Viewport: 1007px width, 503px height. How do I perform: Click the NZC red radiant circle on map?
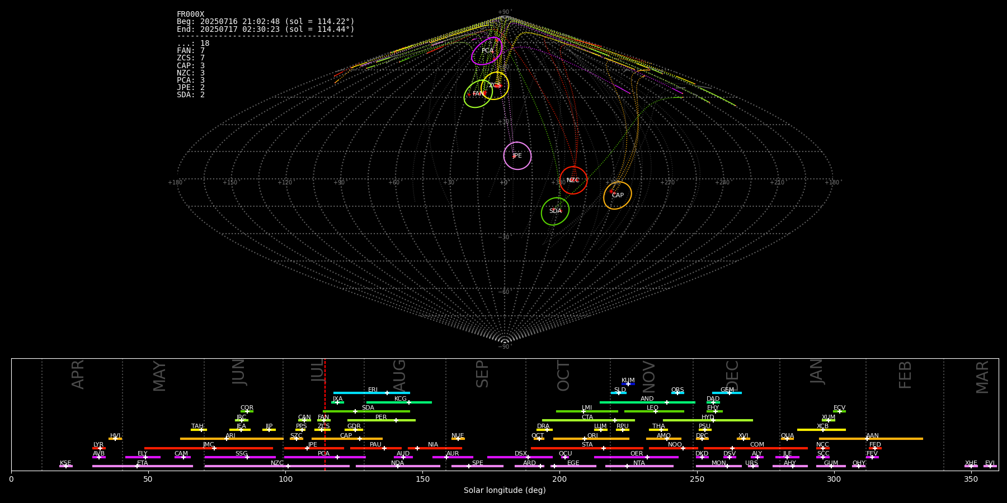[573, 180]
